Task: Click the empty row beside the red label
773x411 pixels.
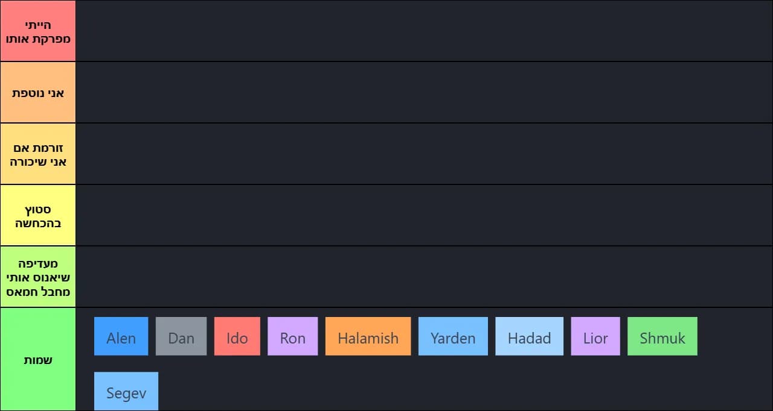Action: [423, 31]
